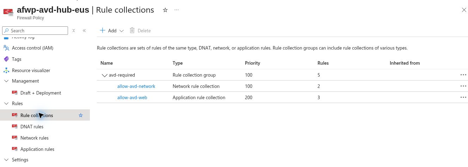The width and height of the screenshot is (468, 167).
Task: Sort by the Type column header
Action: pyautogui.click(x=178, y=63)
